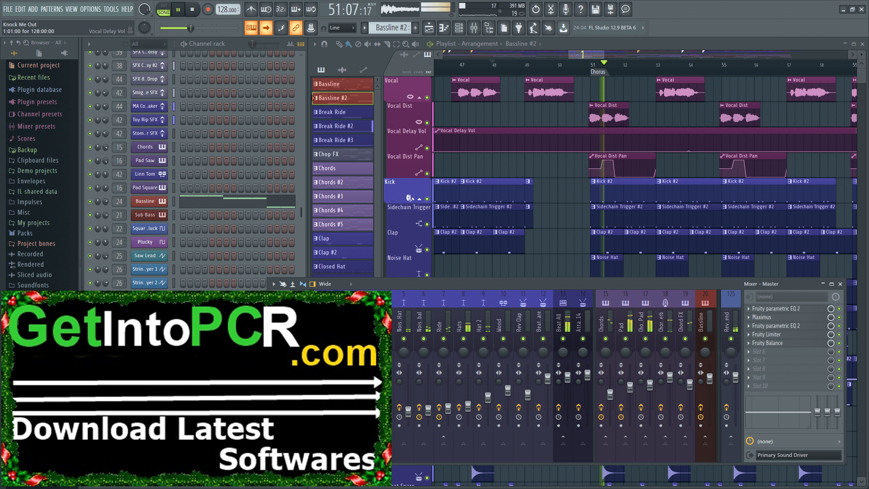Enable wait-for-input-to-start-playing icon

266,9
